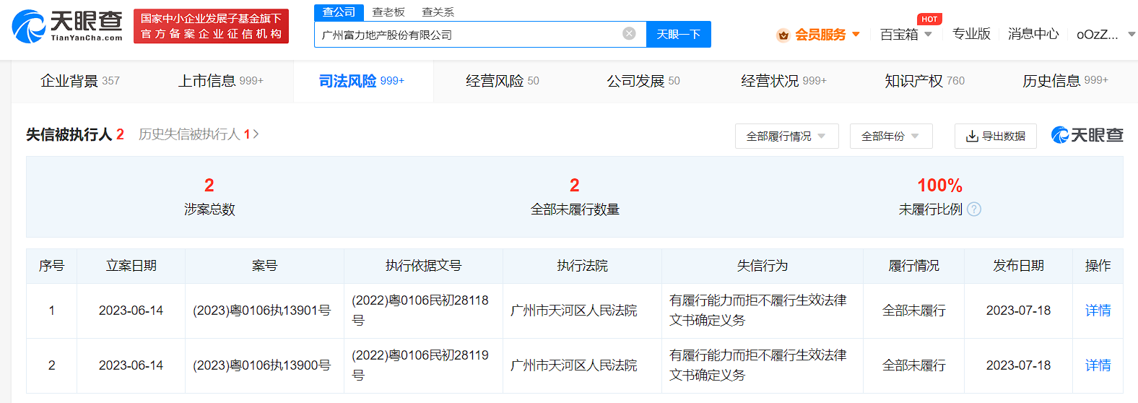Click the 履行情况 column header
This screenshot has width=1138, height=403.
[x=914, y=266]
